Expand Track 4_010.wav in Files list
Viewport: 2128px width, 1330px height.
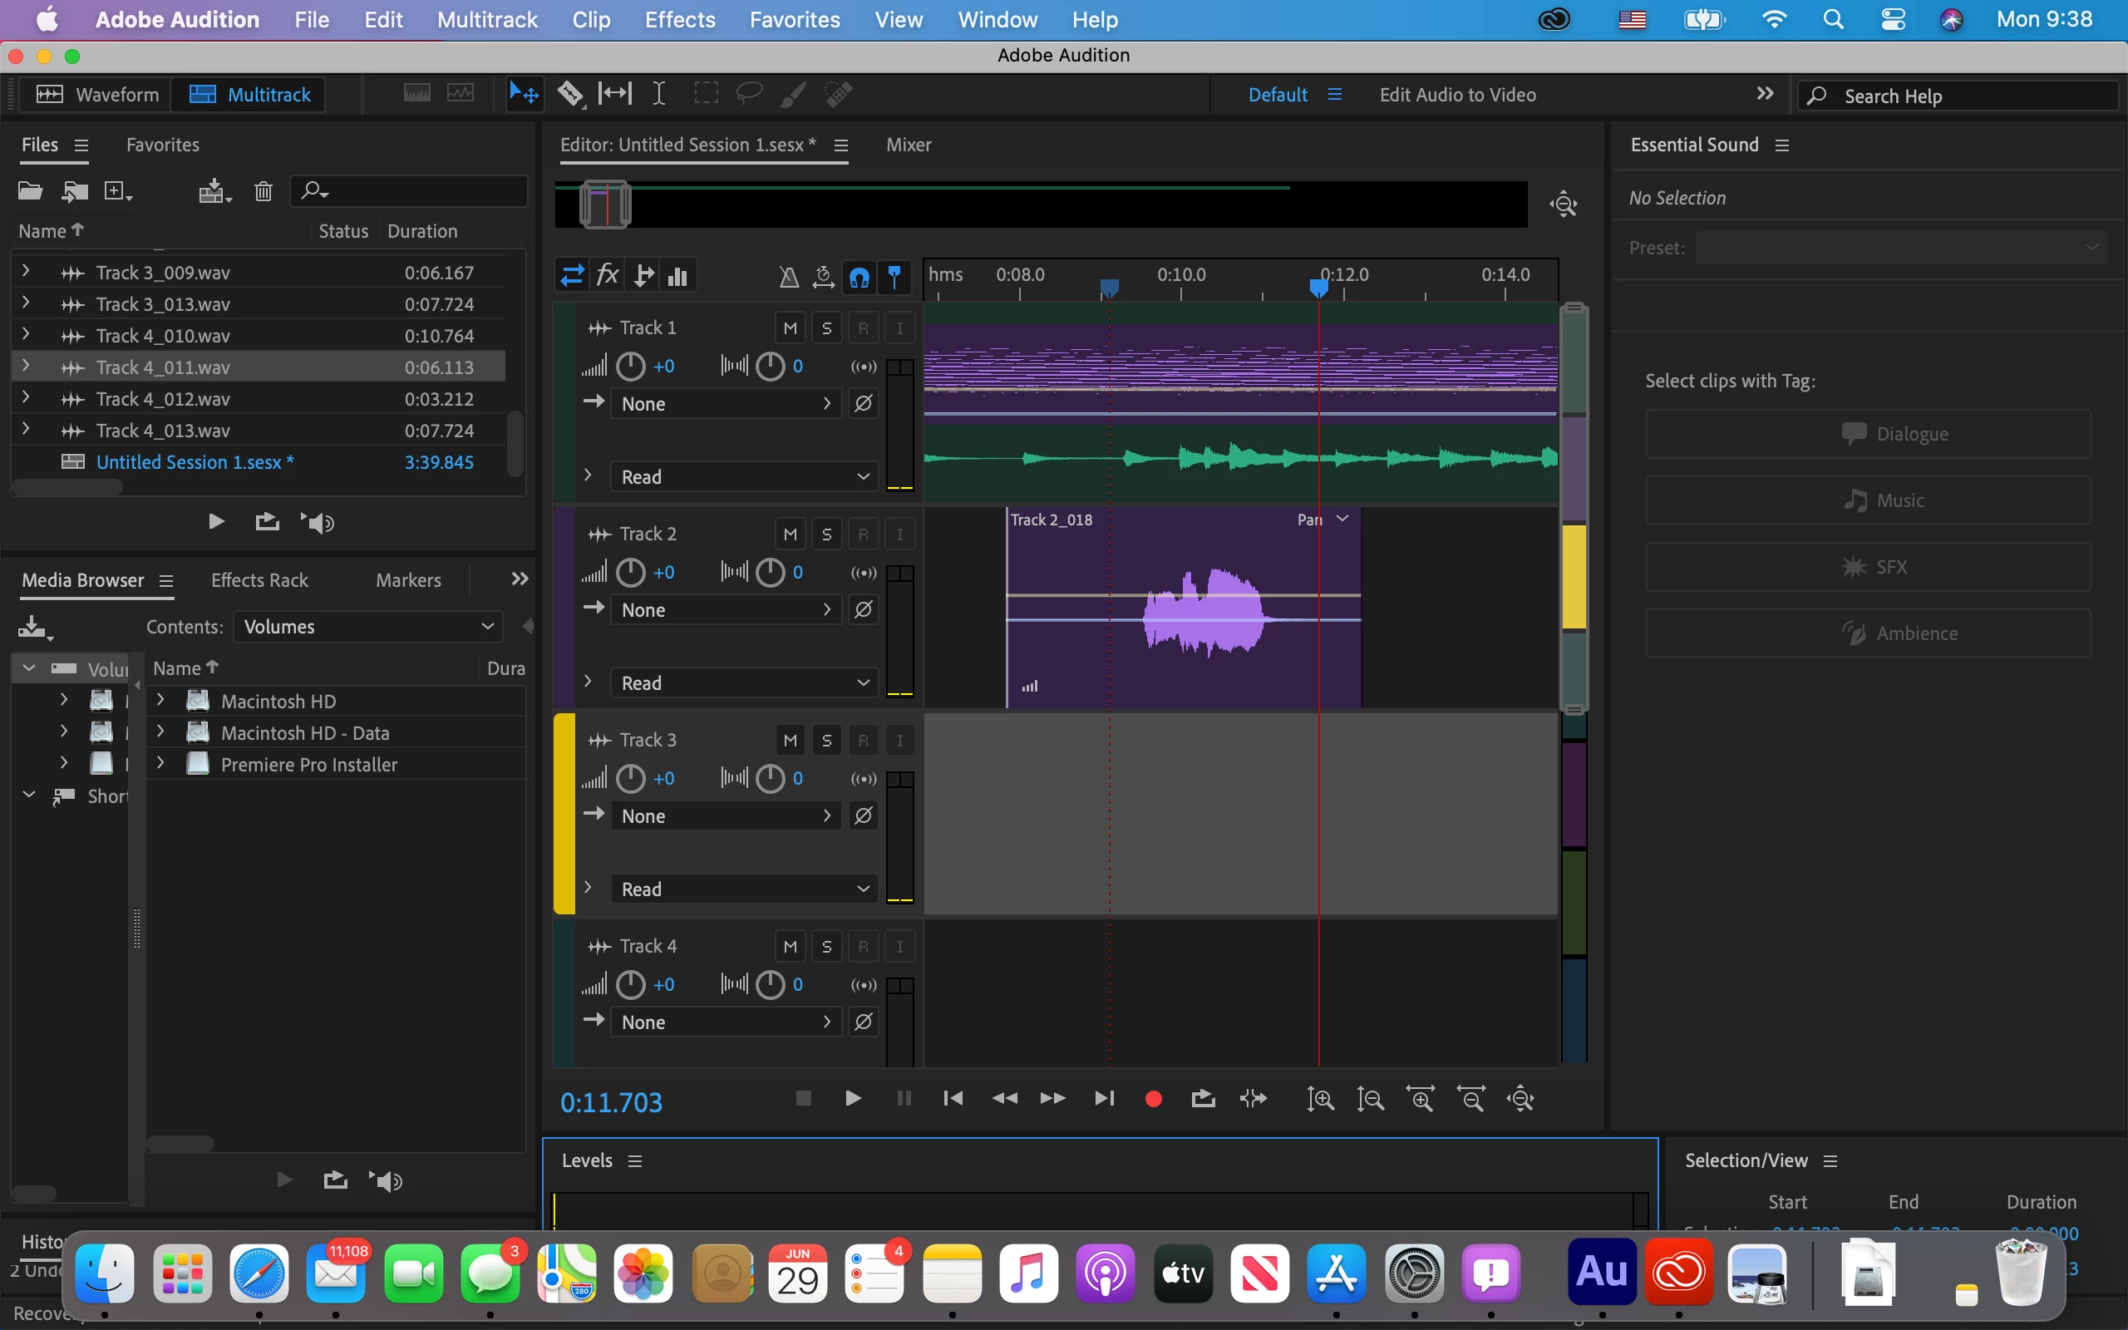(x=26, y=334)
